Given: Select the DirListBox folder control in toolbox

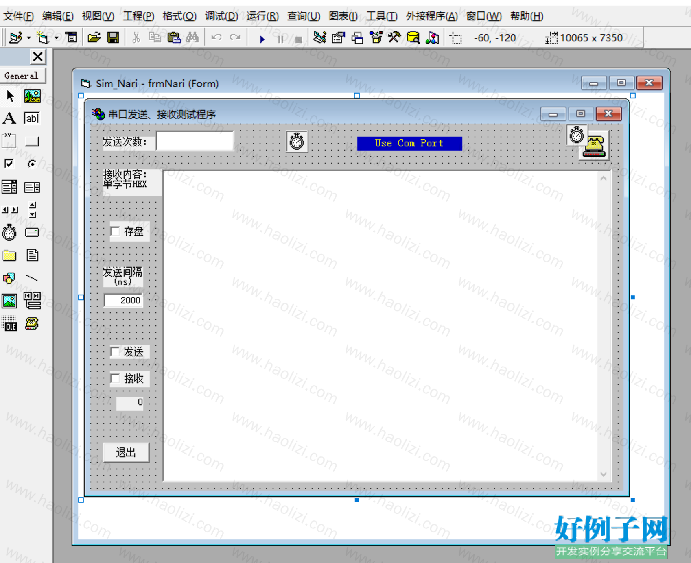Looking at the screenshot, I should 9,255.
